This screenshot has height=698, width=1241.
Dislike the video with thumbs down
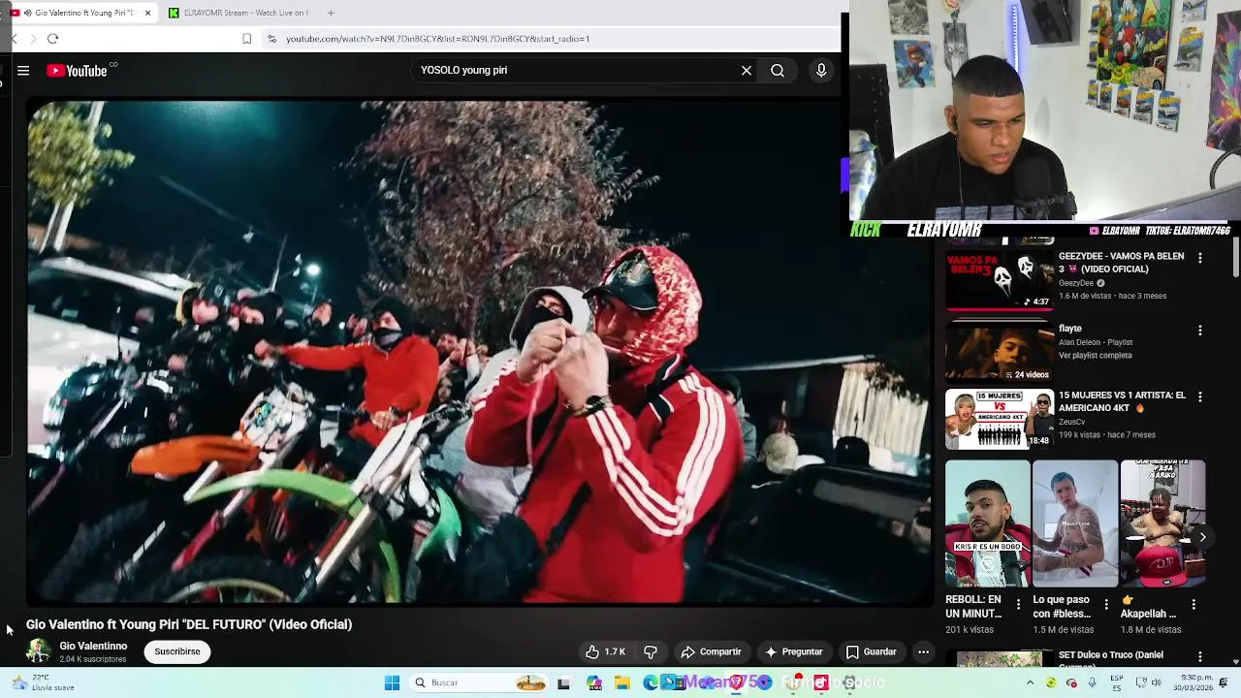point(651,652)
